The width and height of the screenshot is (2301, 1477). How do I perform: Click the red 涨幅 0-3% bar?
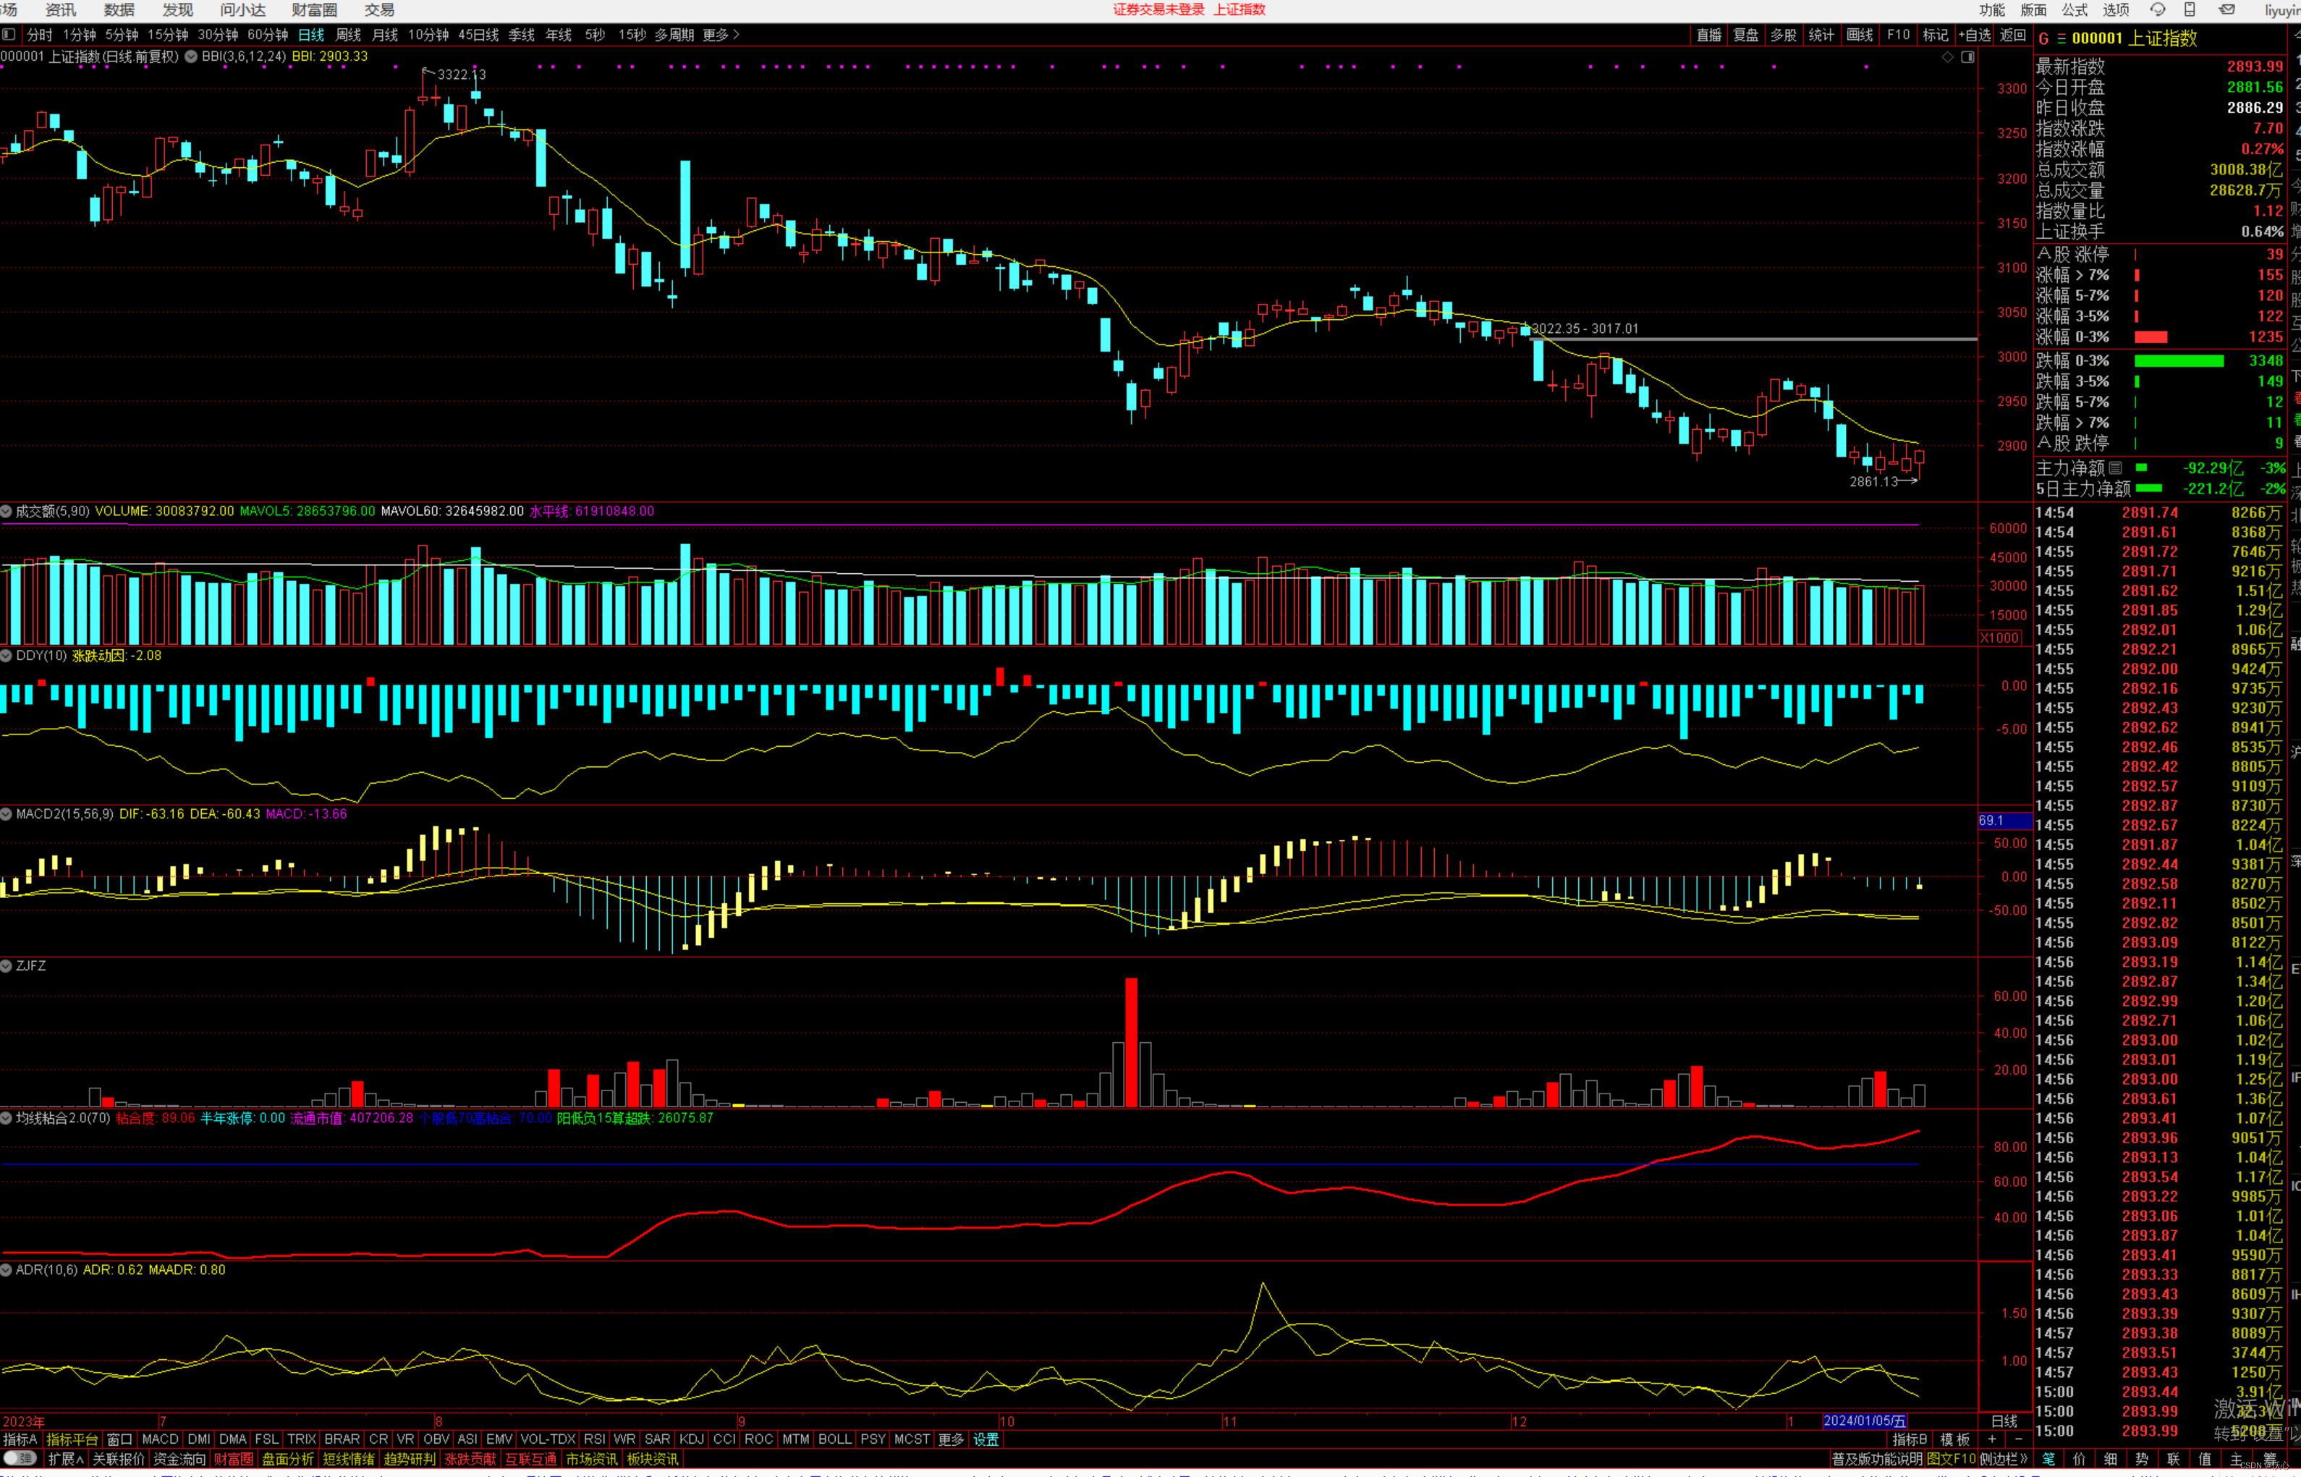(x=2150, y=338)
